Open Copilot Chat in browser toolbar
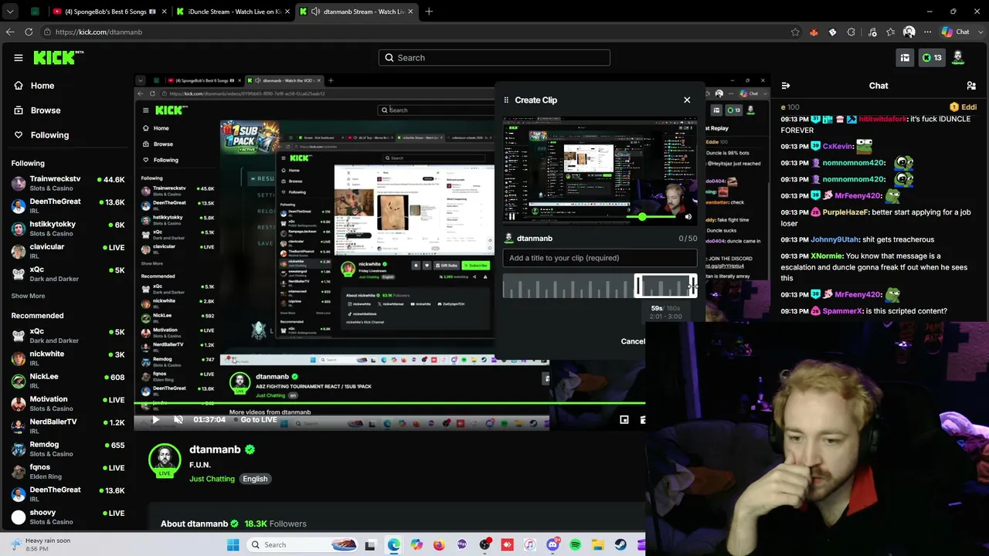989x556 pixels. (x=955, y=32)
